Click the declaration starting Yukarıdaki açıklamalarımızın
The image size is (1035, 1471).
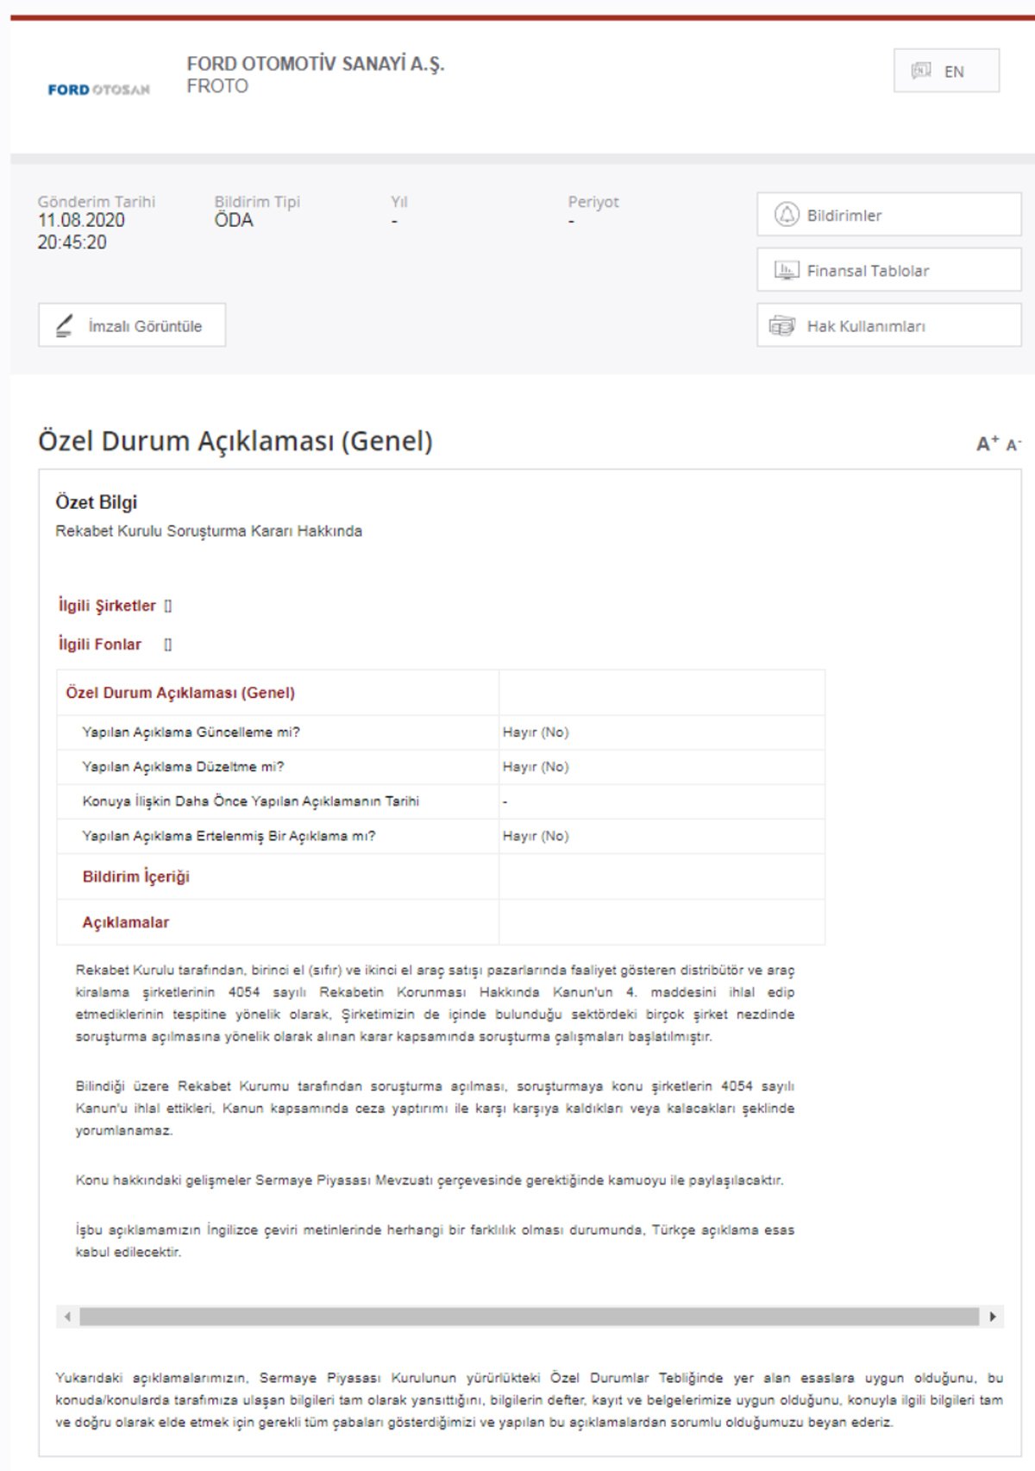[x=530, y=1399]
